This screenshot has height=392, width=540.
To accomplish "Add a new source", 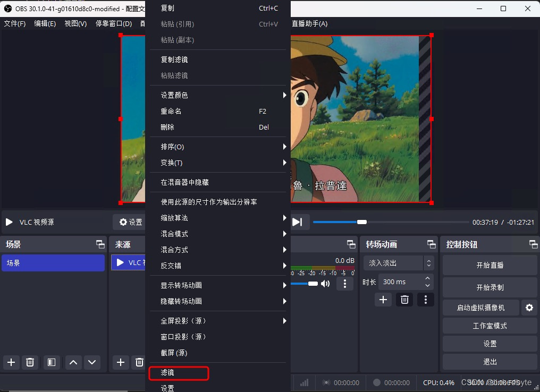I will coord(121,362).
